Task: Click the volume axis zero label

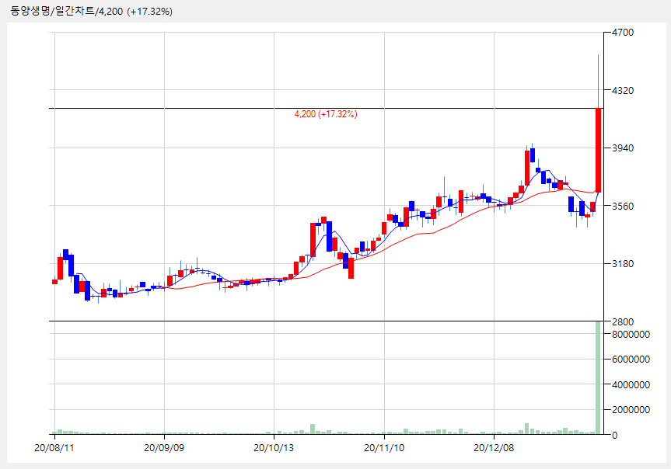Action: (x=614, y=436)
